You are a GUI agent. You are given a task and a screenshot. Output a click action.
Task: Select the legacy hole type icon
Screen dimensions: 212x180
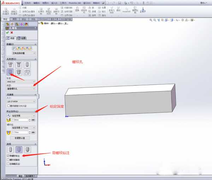tap(27, 72)
